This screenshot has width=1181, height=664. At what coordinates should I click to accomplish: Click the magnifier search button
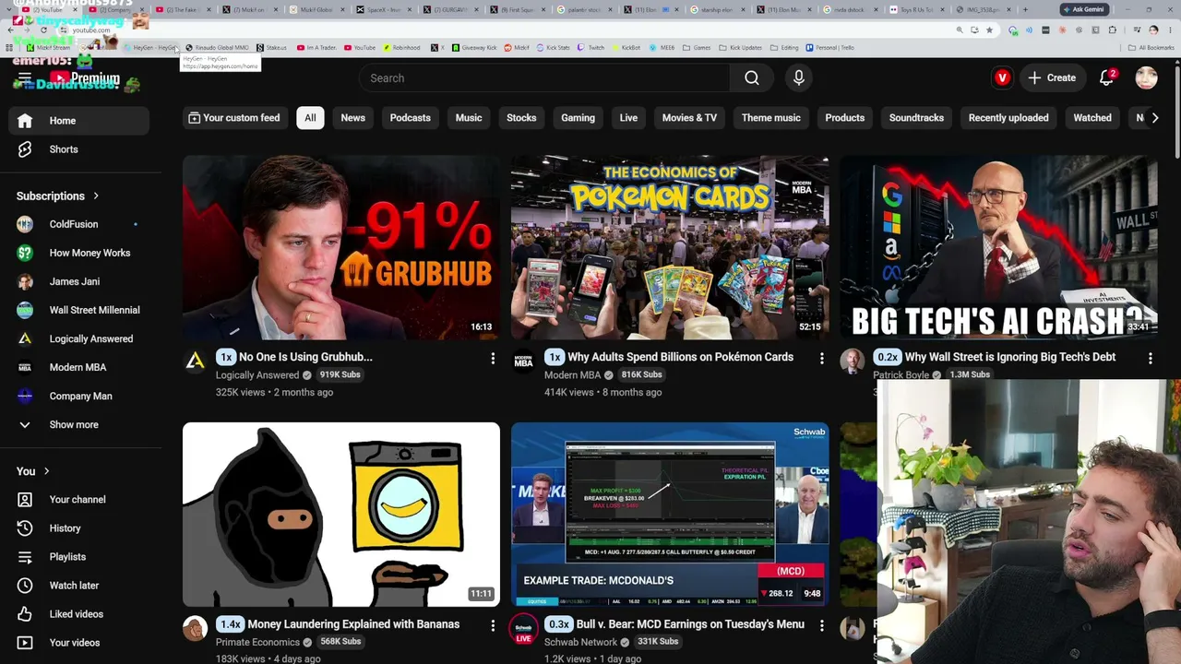(752, 78)
